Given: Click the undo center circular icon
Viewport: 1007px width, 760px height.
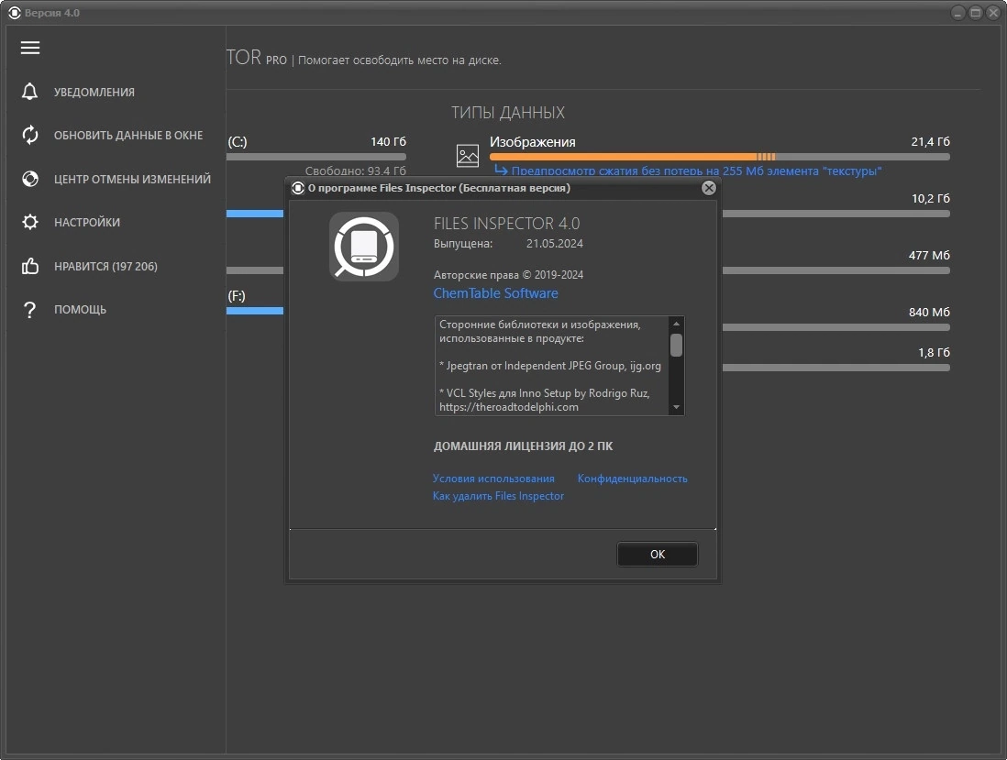Looking at the screenshot, I should [x=30, y=179].
